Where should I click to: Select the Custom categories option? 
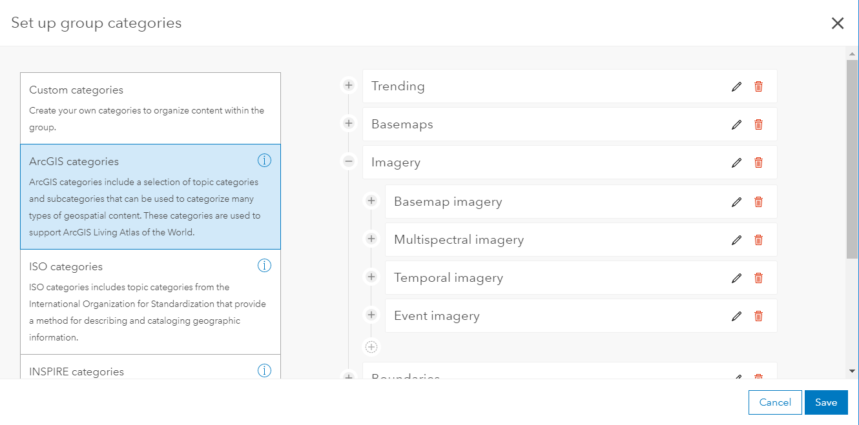(x=150, y=108)
